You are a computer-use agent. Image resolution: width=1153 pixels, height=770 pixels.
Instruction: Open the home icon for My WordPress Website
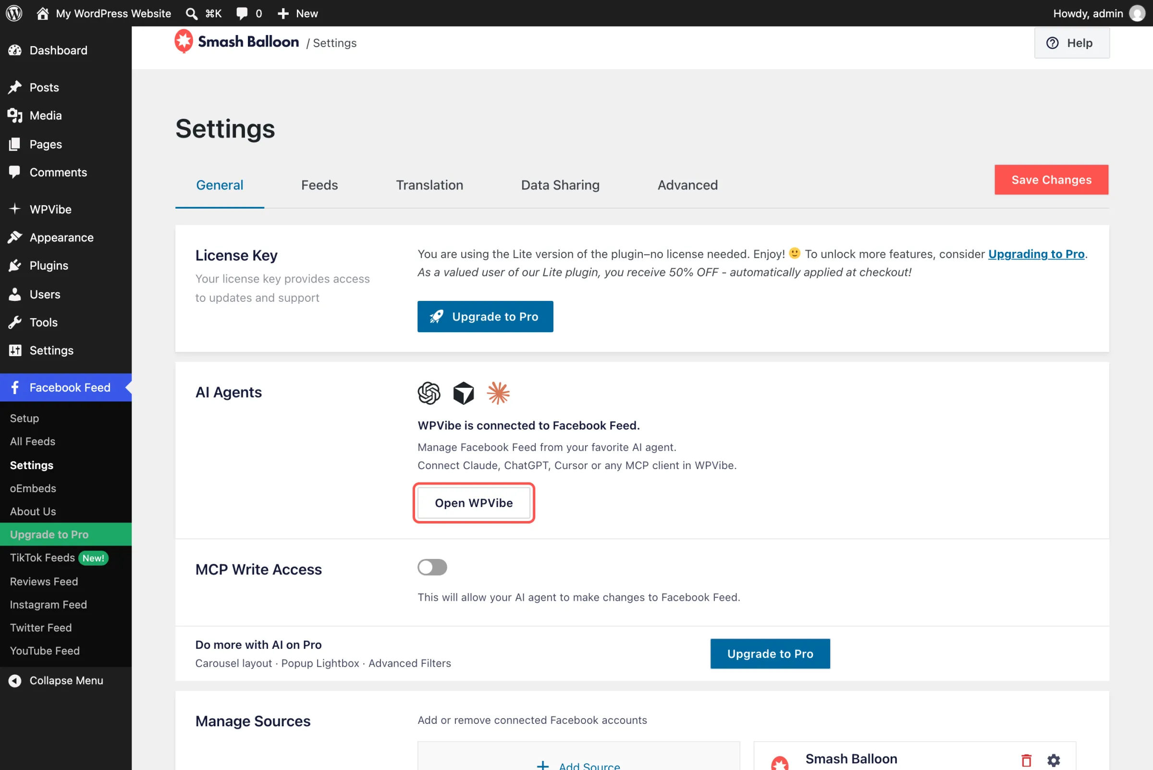[43, 13]
